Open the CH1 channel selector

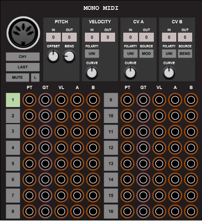click(x=23, y=57)
